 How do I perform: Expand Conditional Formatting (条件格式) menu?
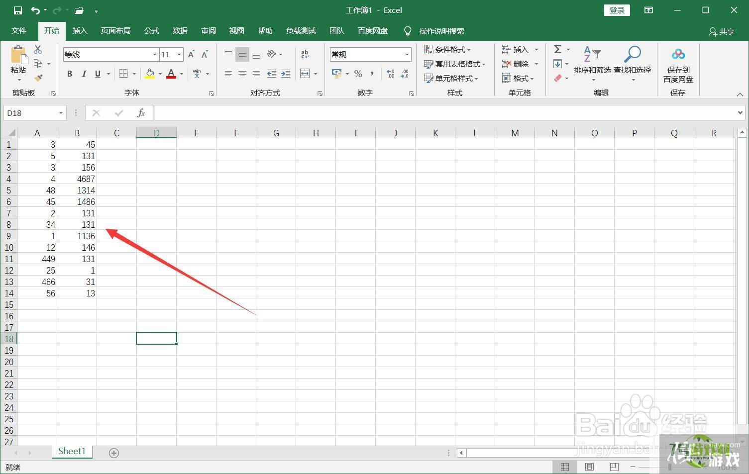coord(447,49)
